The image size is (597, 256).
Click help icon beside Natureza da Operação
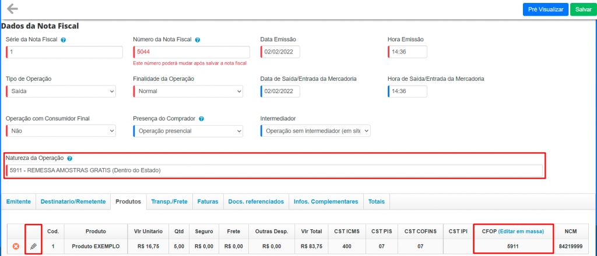coord(69,158)
